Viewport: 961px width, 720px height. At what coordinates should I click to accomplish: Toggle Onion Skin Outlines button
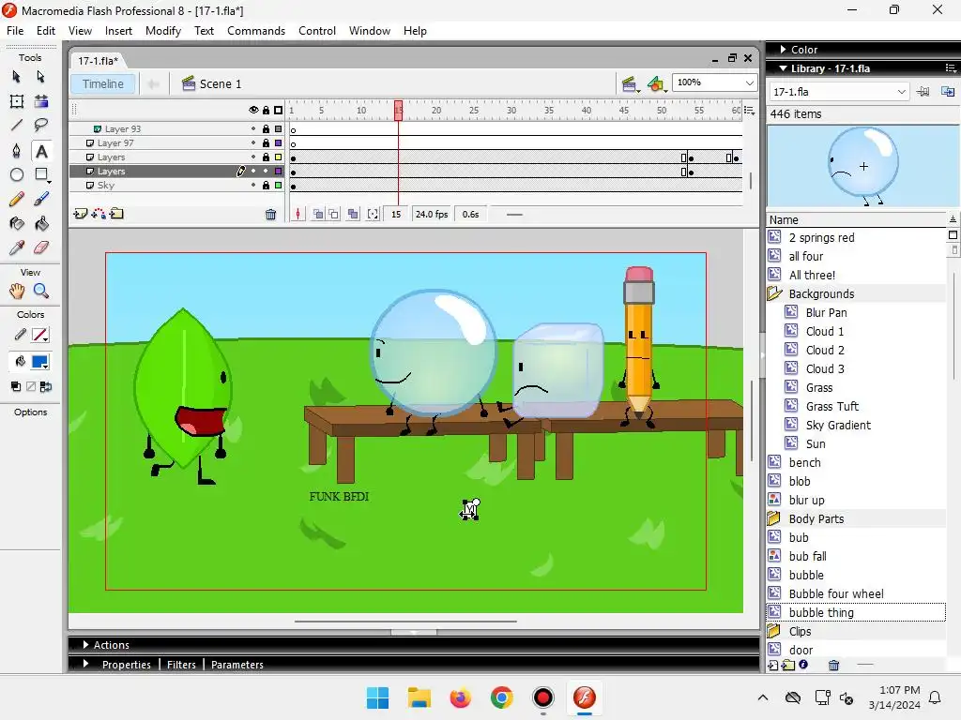334,215
